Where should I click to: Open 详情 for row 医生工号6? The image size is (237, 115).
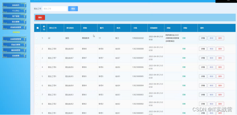coord(203,67)
